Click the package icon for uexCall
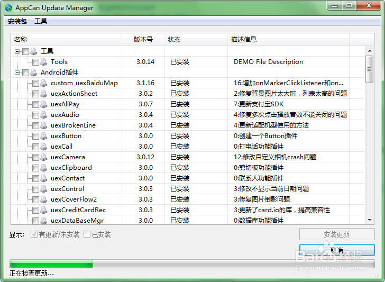The height and width of the screenshot is (282, 385). click(x=43, y=147)
